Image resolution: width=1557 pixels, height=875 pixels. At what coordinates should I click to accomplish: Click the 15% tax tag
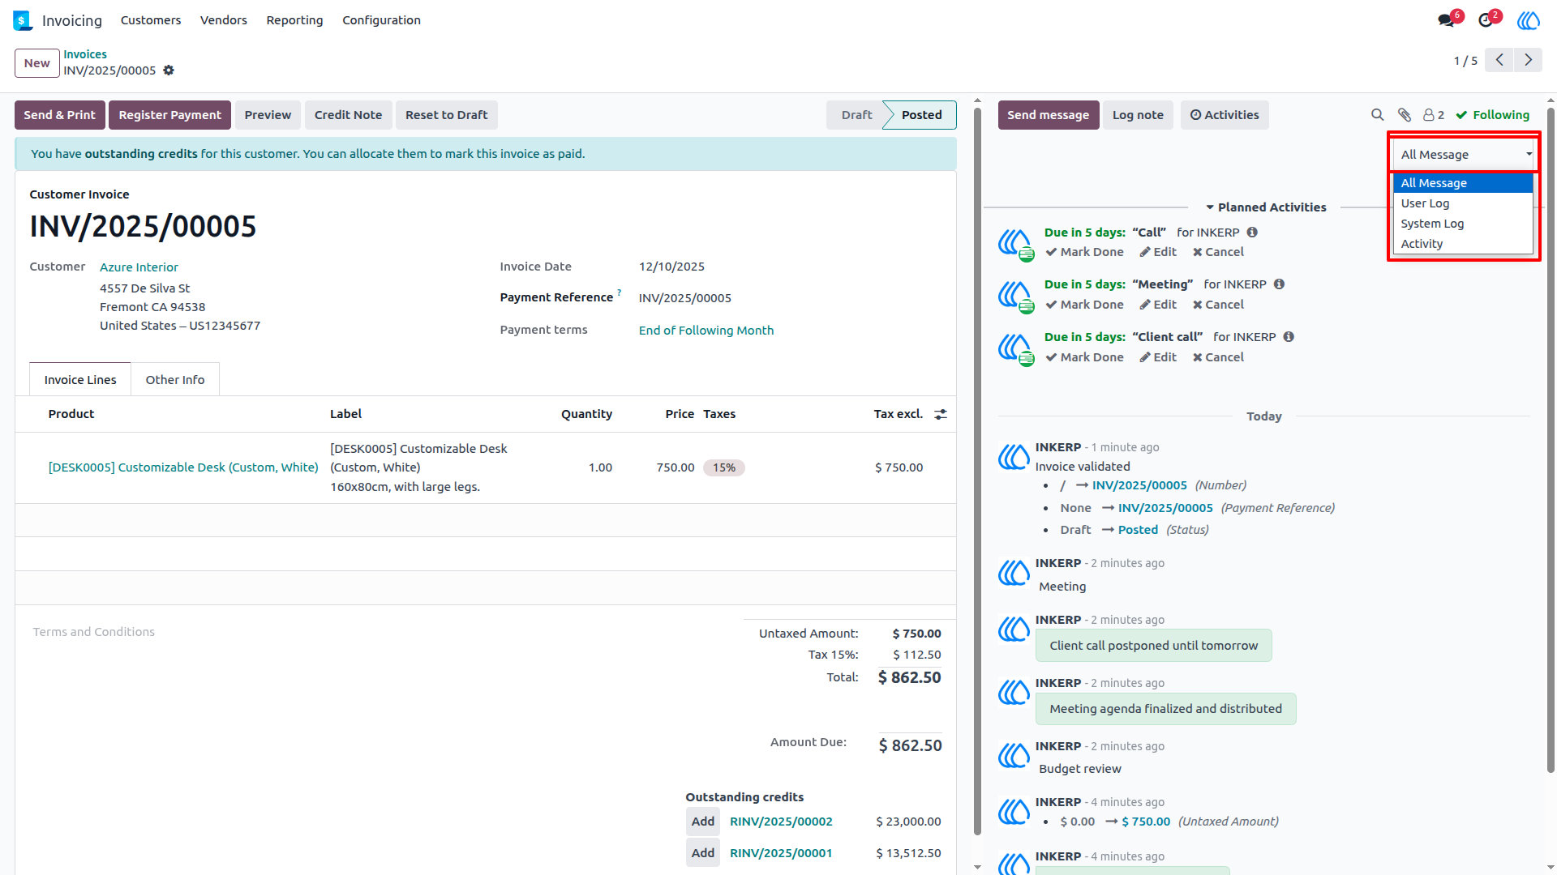pyautogui.click(x=723, y=468)
